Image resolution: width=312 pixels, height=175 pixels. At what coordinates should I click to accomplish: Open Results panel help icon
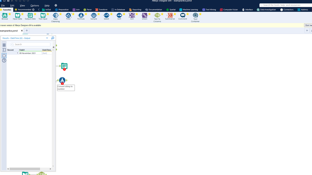pyautogui.click(x=4, y=60)
